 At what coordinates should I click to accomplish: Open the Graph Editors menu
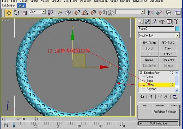tap(120, 1)
